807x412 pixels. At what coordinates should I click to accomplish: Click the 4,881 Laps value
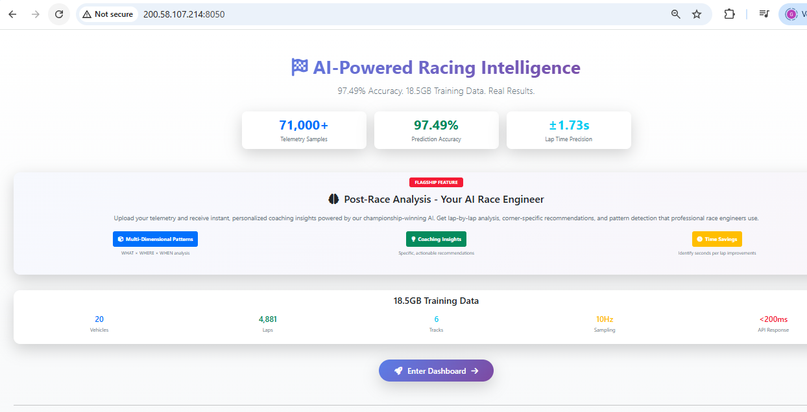click(x=268, y=319)
